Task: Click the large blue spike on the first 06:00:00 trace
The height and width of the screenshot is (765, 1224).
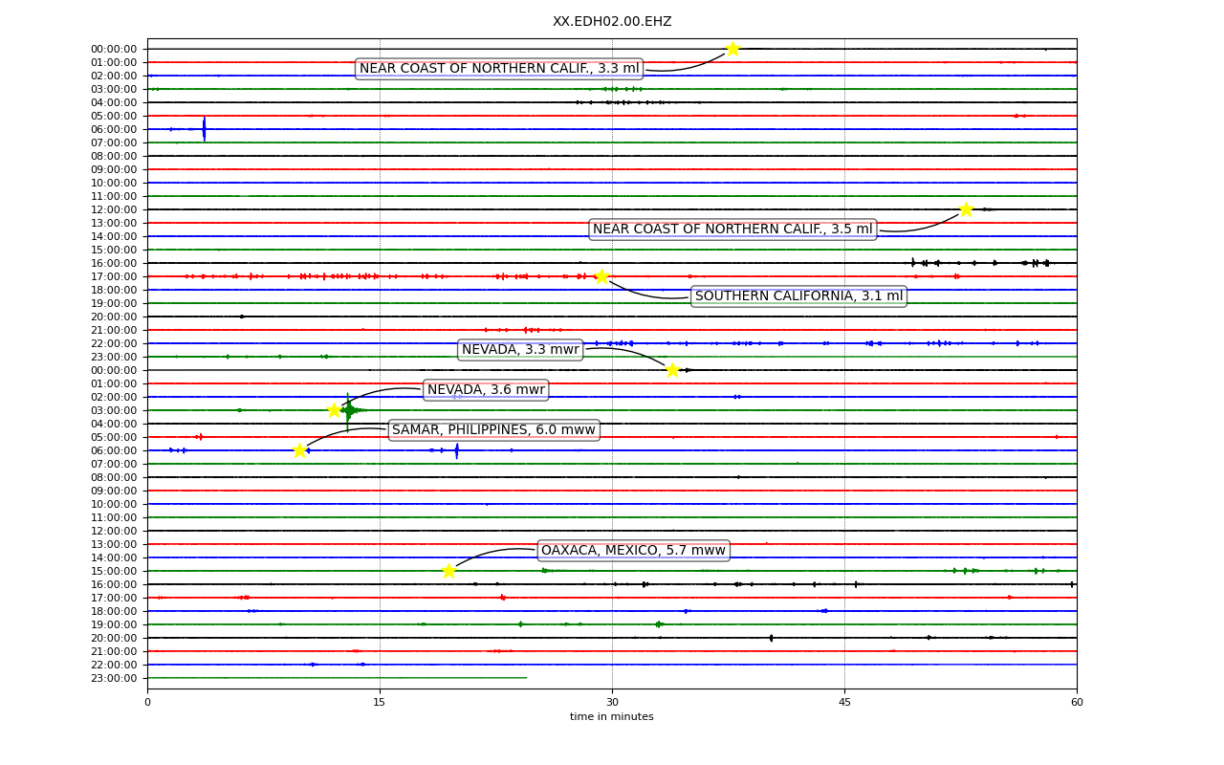Action: point(204,129)
